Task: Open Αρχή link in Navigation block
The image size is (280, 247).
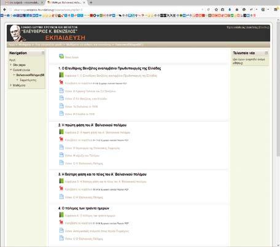Action: (12, 60)
